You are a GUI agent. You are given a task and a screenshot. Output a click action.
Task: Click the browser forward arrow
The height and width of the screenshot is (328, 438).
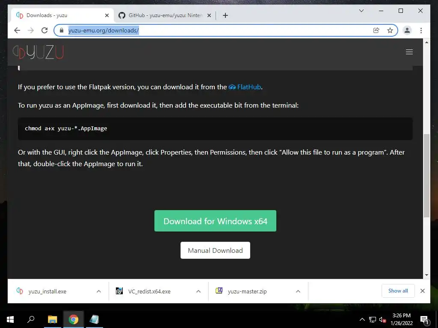click(31, 30)
